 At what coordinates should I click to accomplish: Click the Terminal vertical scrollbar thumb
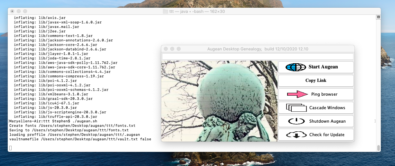379,148
